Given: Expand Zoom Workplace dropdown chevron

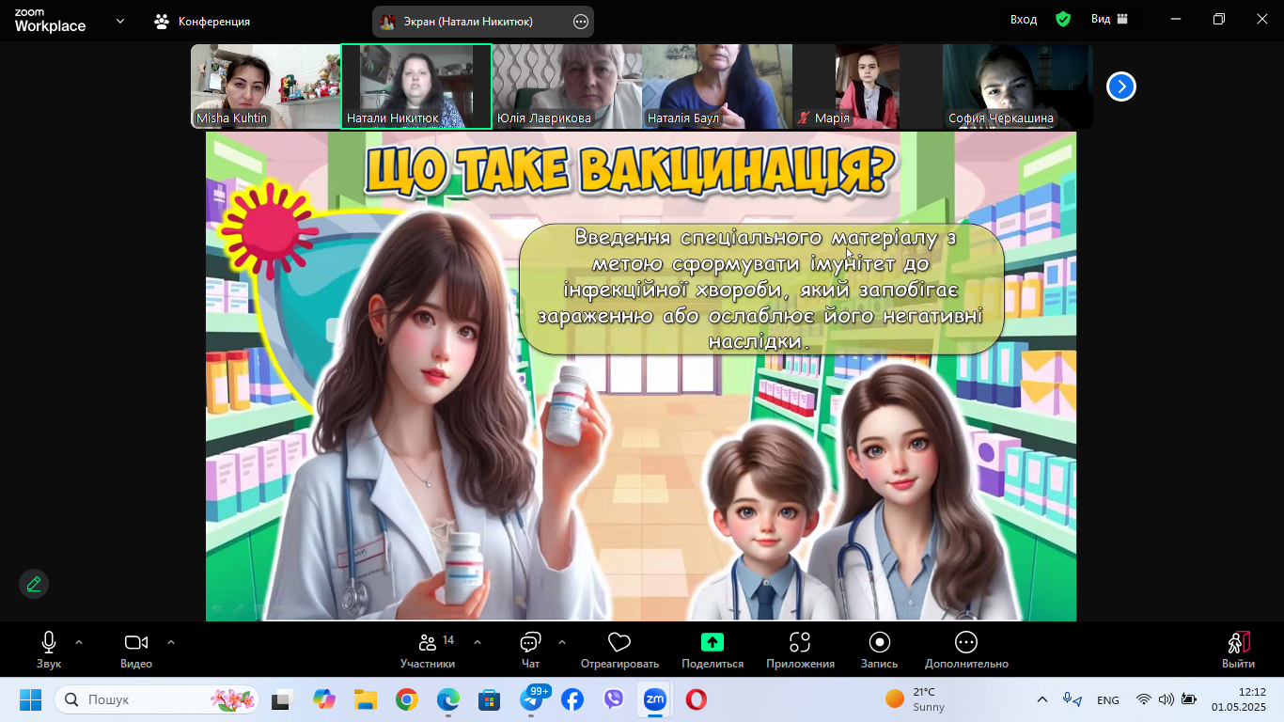Looking at the screenshot, I should click(120, 21).
